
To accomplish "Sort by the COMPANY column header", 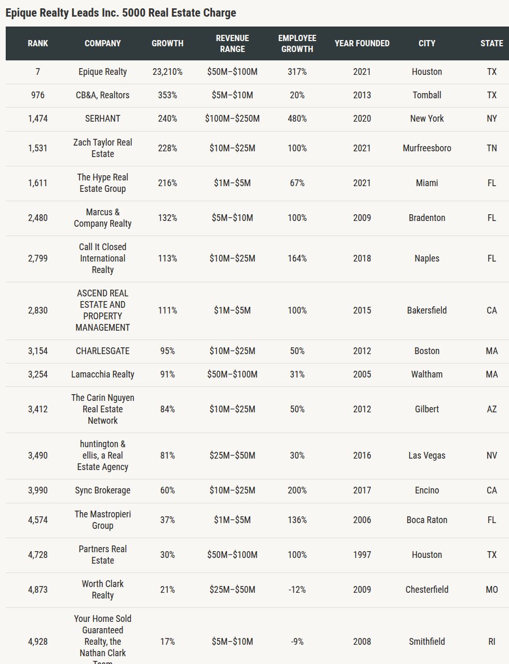I will 102,44.
